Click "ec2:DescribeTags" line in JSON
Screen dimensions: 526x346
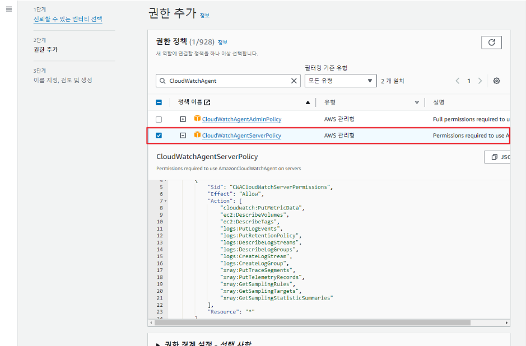pos(250,222)
